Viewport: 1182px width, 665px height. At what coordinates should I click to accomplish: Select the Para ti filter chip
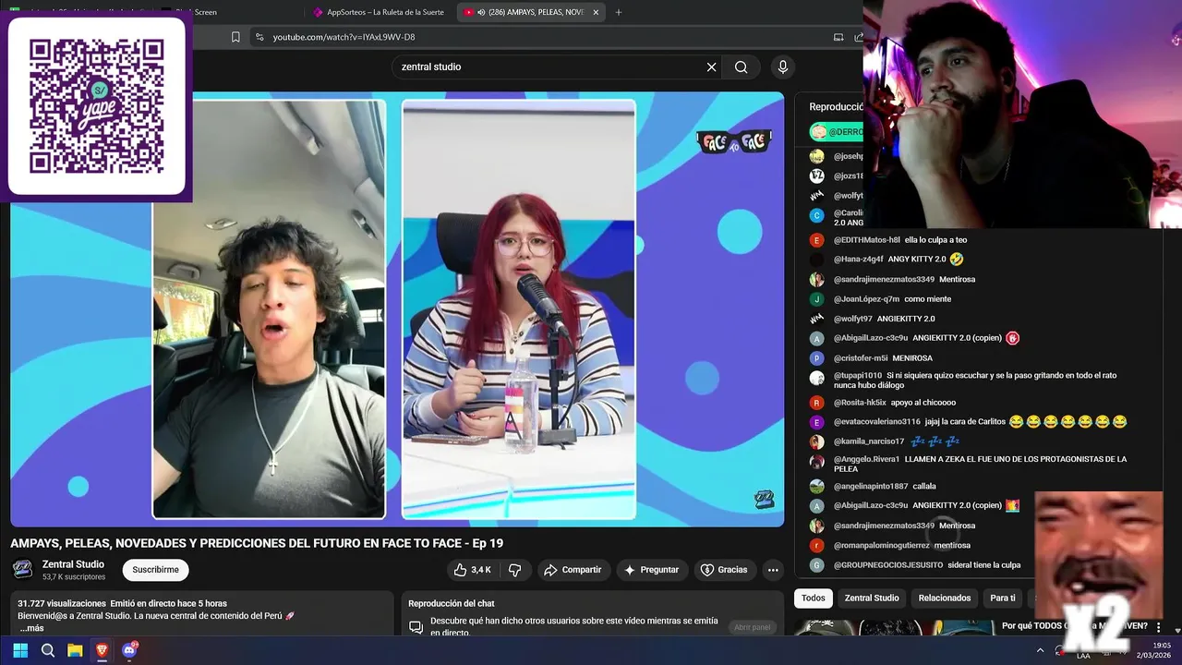[x=1003, y=598]
